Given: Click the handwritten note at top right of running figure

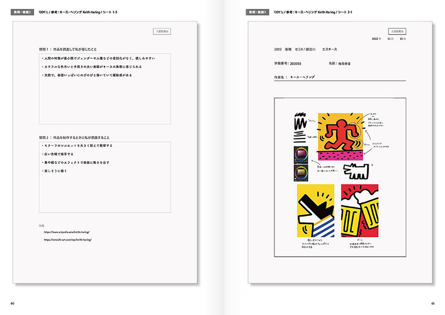Looking at the screenshot, I should point(376,119).
